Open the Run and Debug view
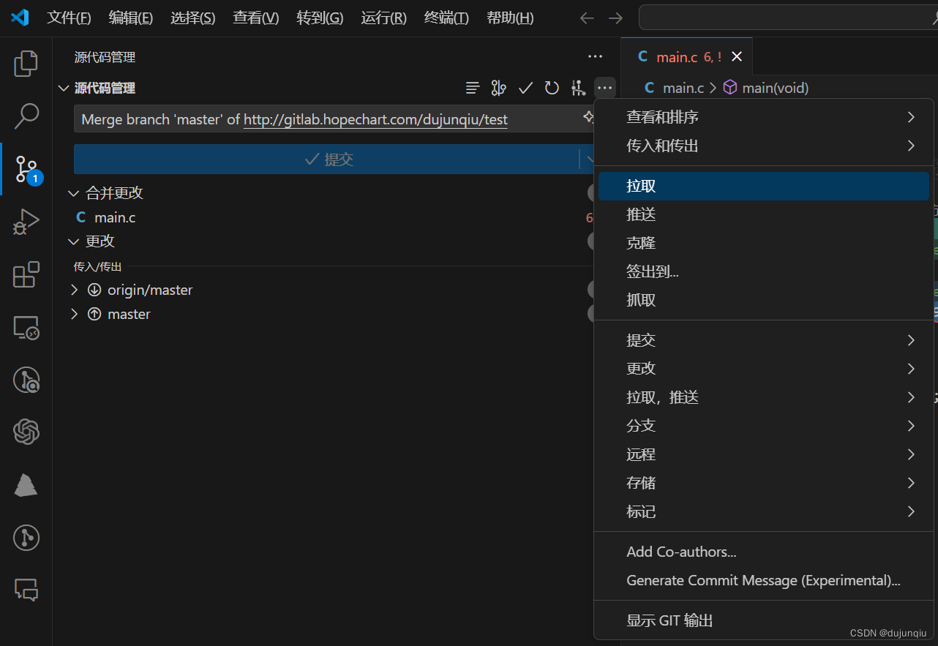The image size is (938, 646). pos(26,222)
